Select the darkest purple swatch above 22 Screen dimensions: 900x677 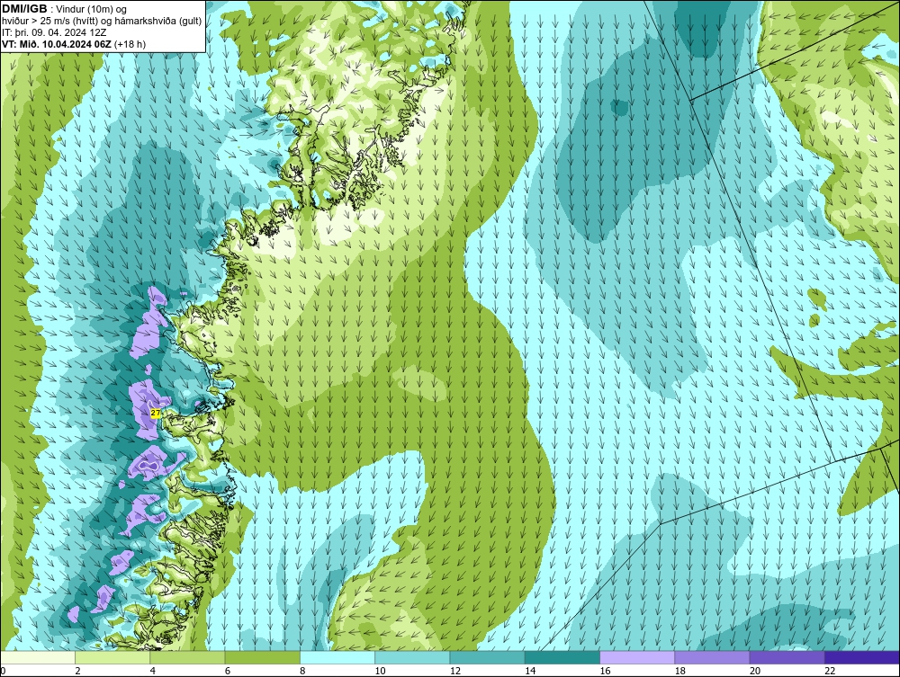(x=862, y=657)
